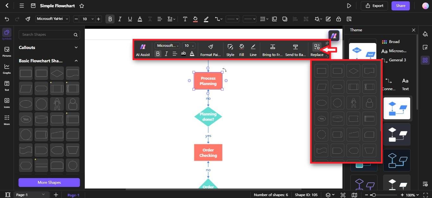This screenshot has width=432, height=198.
Task: Open the Page-1 dropdown in status bar
Action: click(x=31, y=195)
